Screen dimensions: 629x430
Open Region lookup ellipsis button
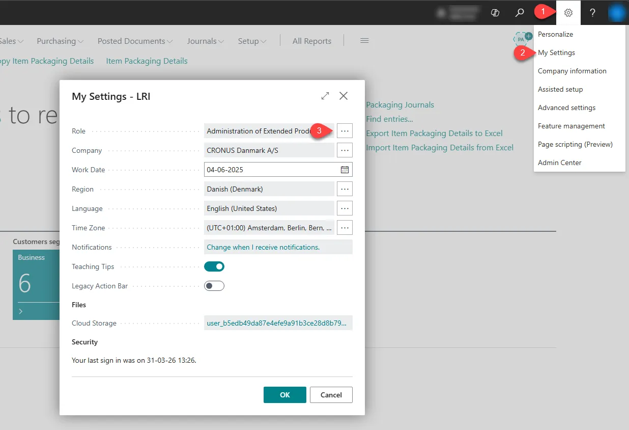[x=345, y=189]
